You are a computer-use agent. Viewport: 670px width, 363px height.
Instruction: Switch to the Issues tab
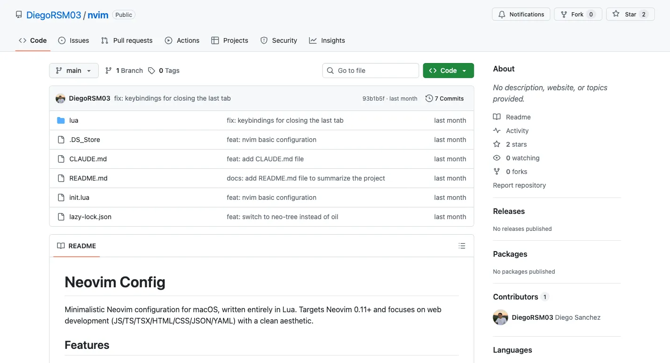[x=74, y=40]
